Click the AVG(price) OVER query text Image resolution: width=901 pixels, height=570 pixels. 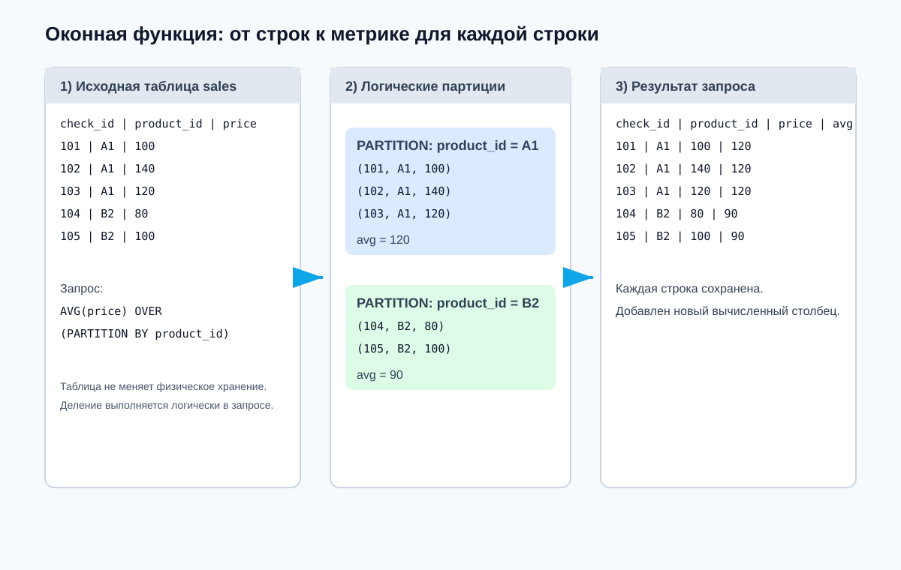pyautogui.click(x=111, y=311)
